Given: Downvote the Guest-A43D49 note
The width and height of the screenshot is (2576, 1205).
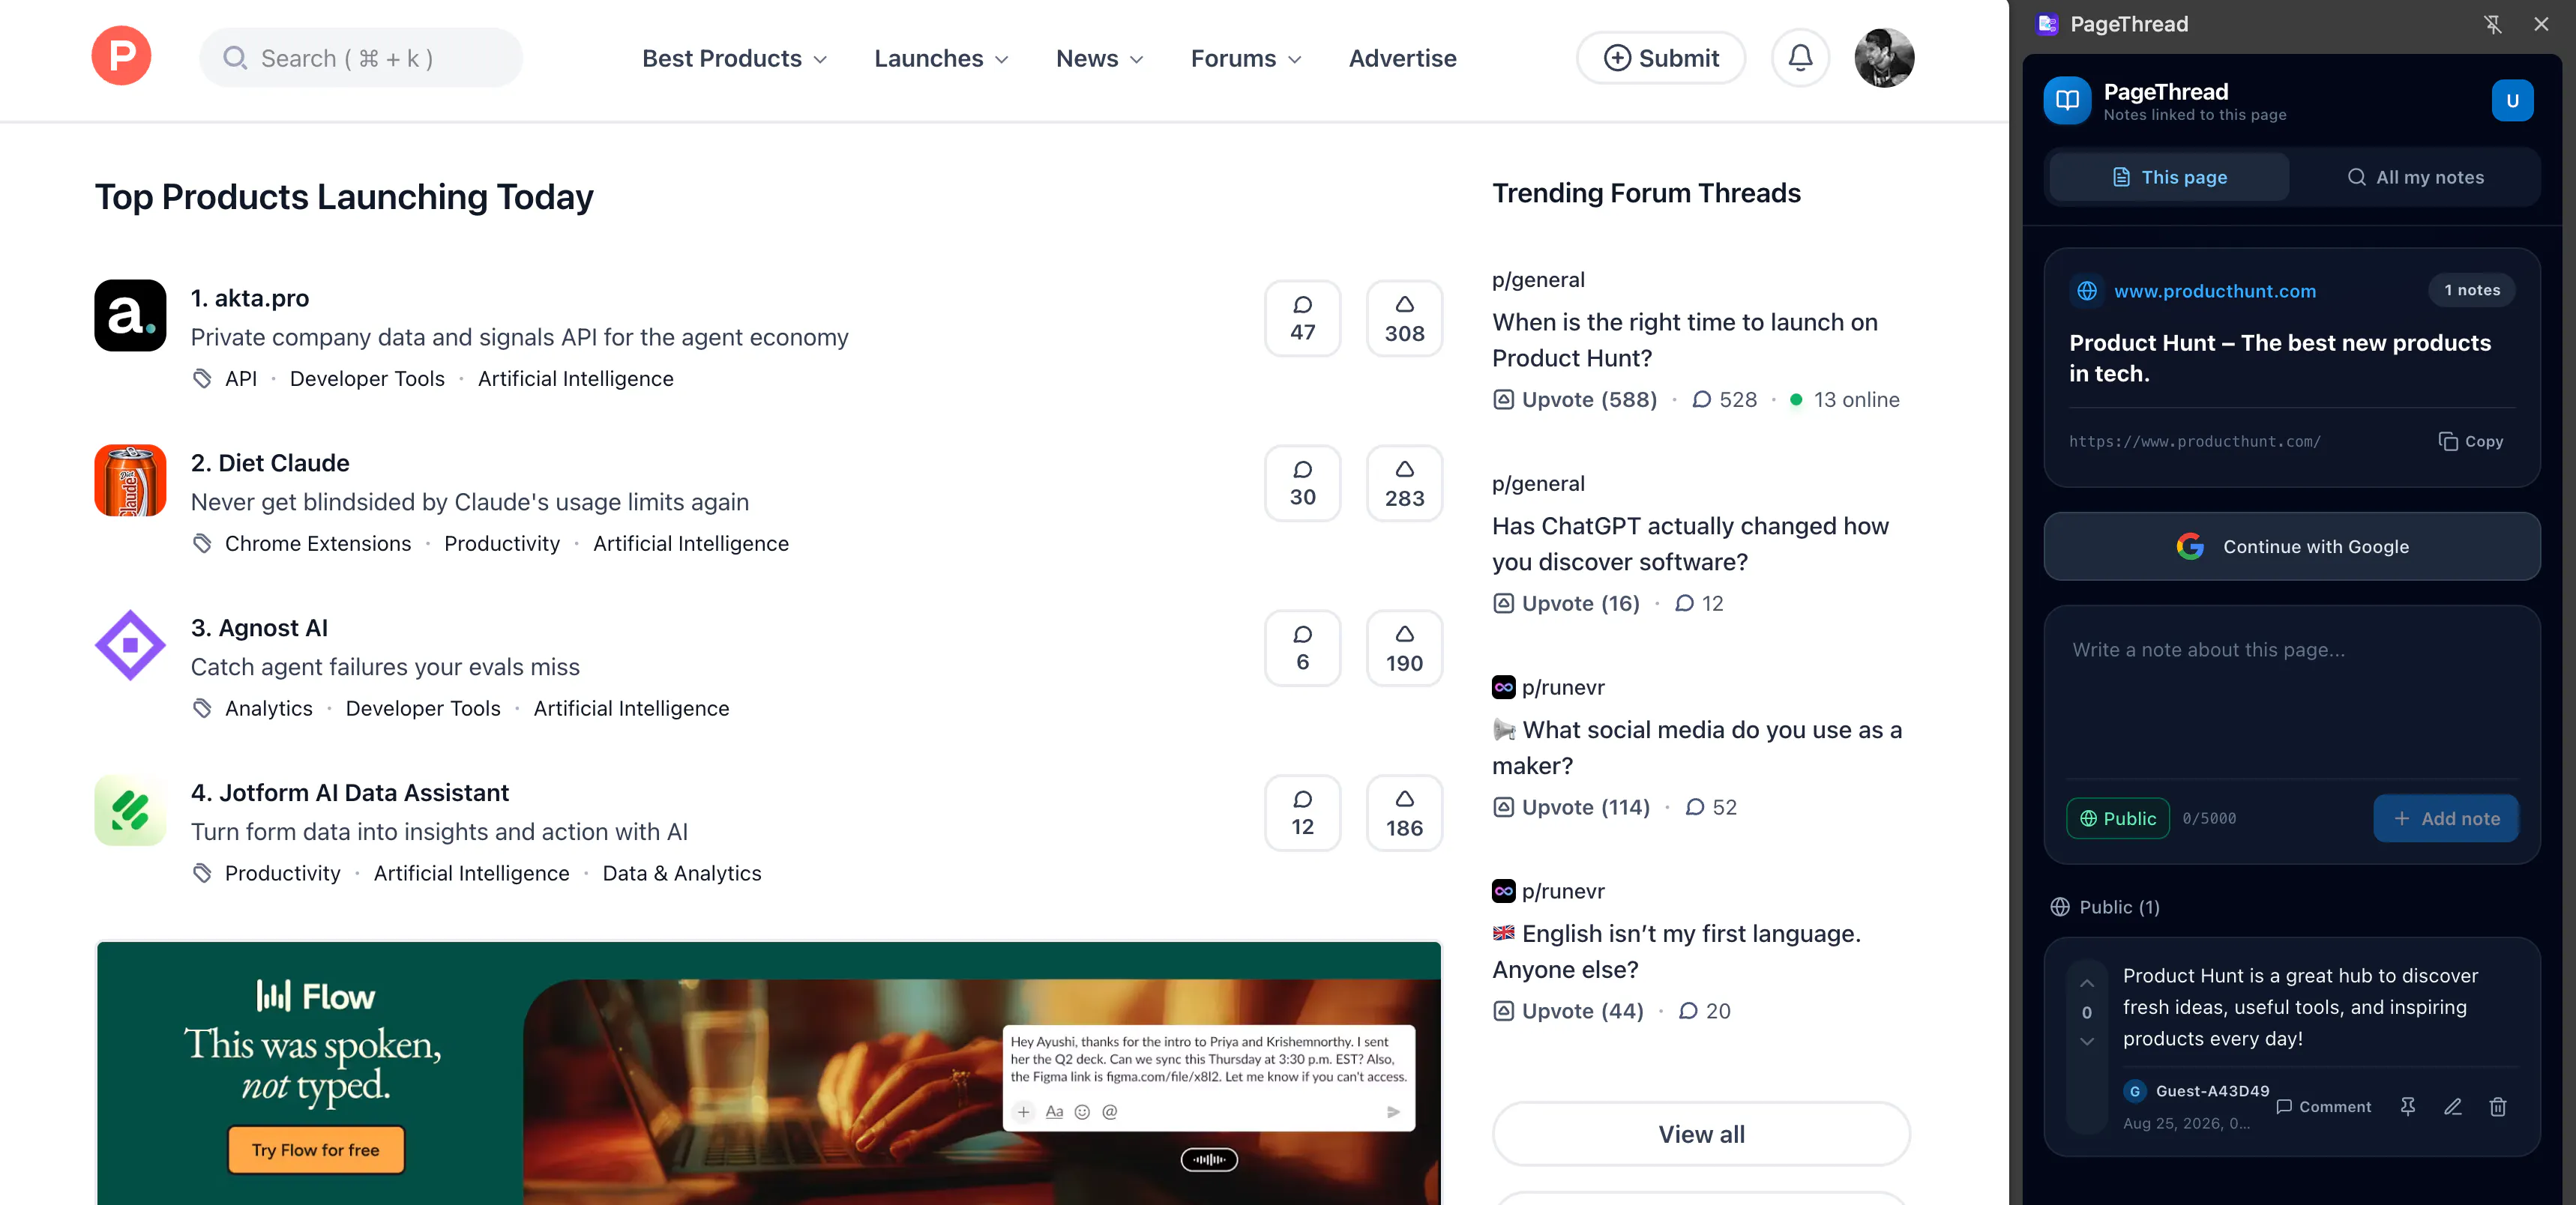Looking at the screenshot, I should pyautogui.click(x=2087, y=1041).
